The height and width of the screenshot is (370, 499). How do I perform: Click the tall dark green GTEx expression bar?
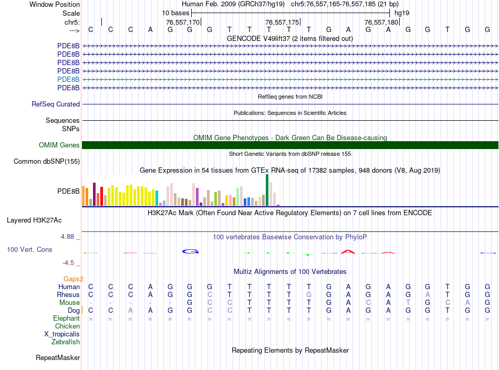[x=267, y=190]
